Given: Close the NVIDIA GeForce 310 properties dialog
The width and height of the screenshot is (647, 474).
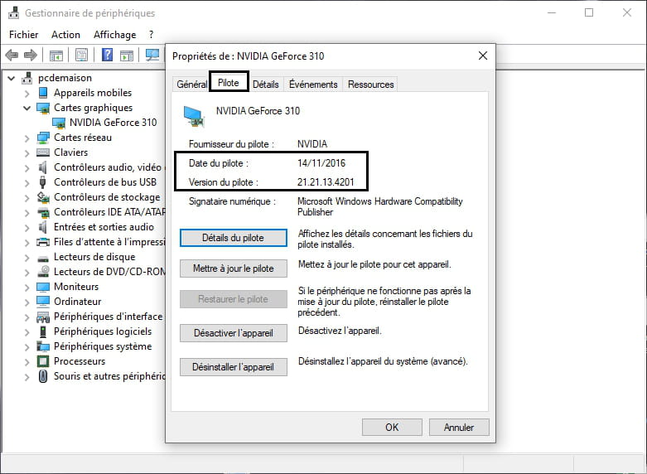Looking at the screenshot, I should click(483, 56).
